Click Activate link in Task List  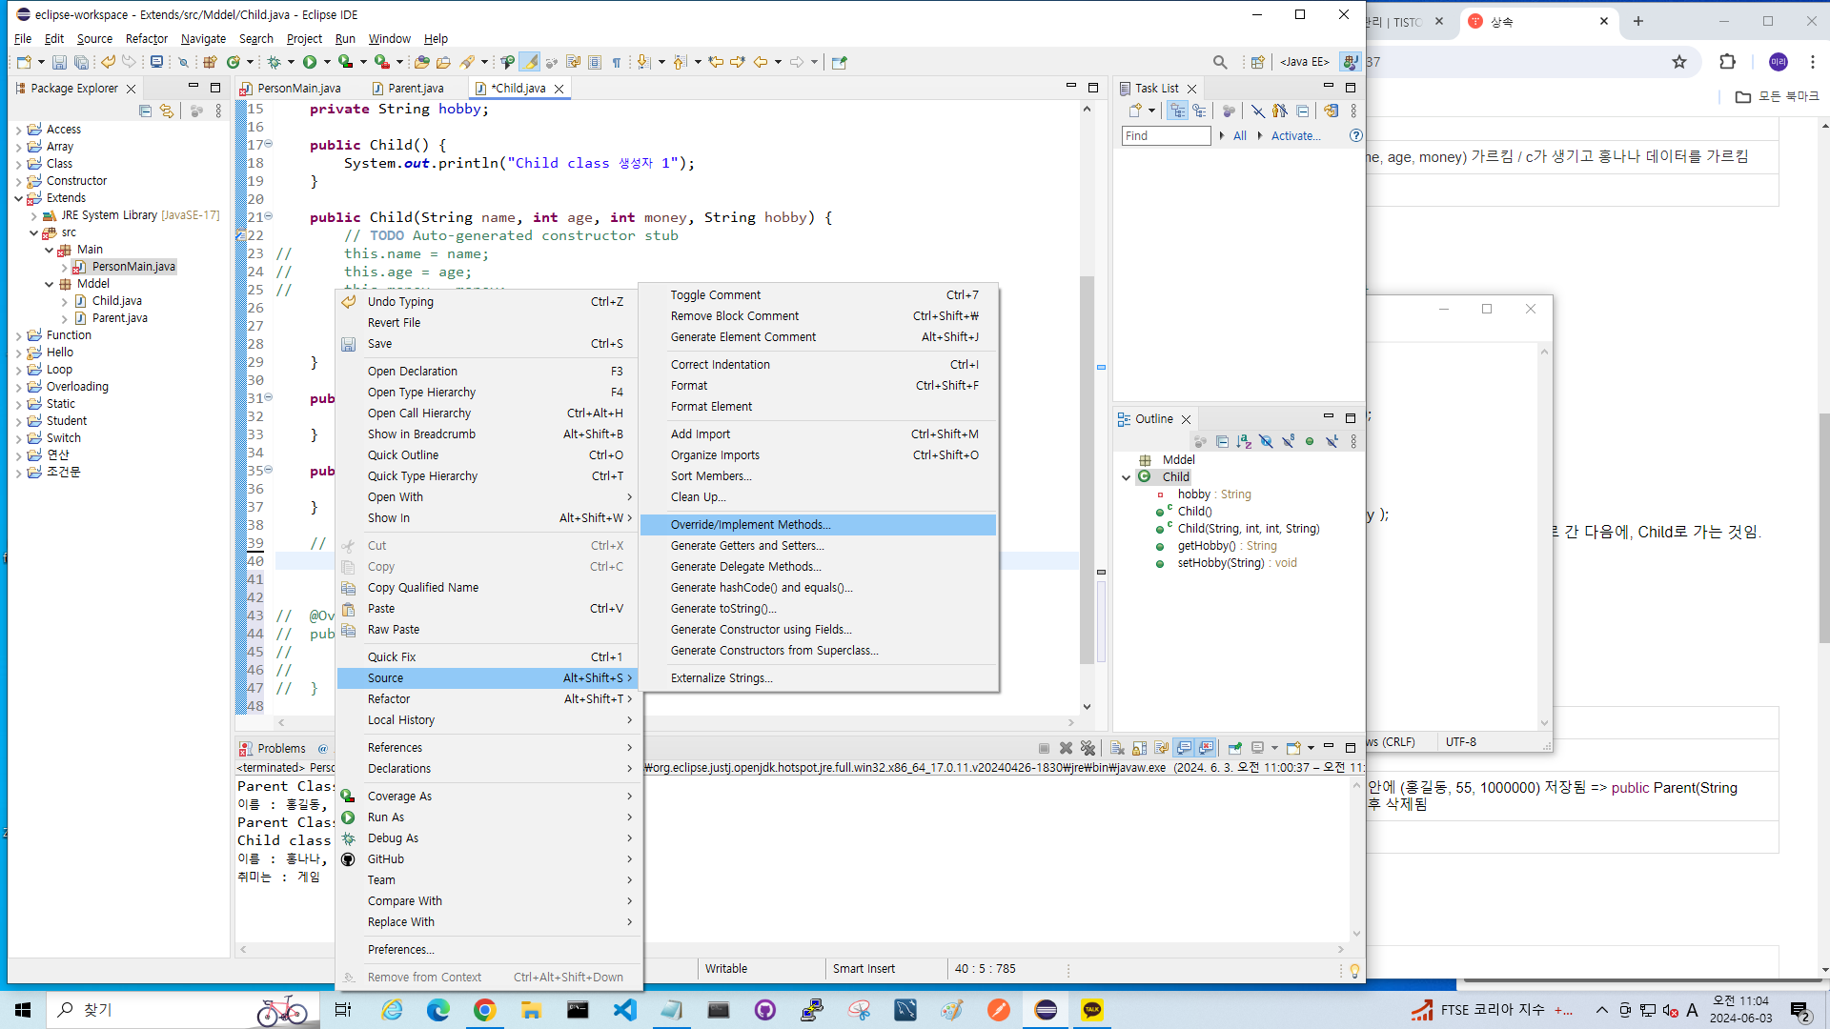click(1295, 135)
